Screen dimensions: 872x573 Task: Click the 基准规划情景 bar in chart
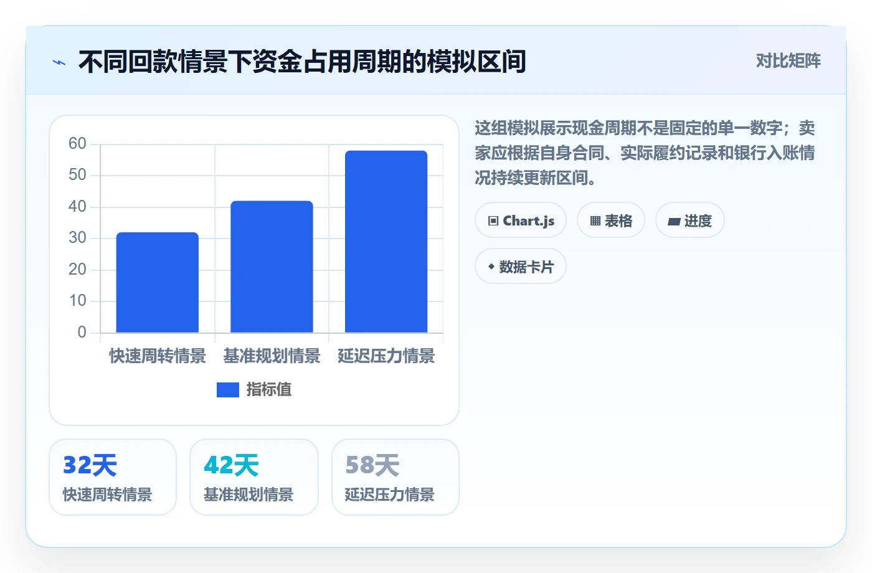tap(272, 267)
